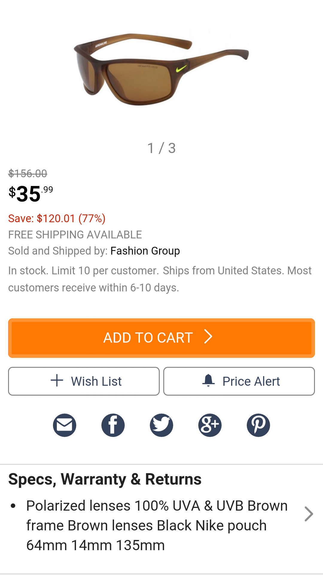Share product on Twitter
The image size is (323, 575).
point(161,425)
